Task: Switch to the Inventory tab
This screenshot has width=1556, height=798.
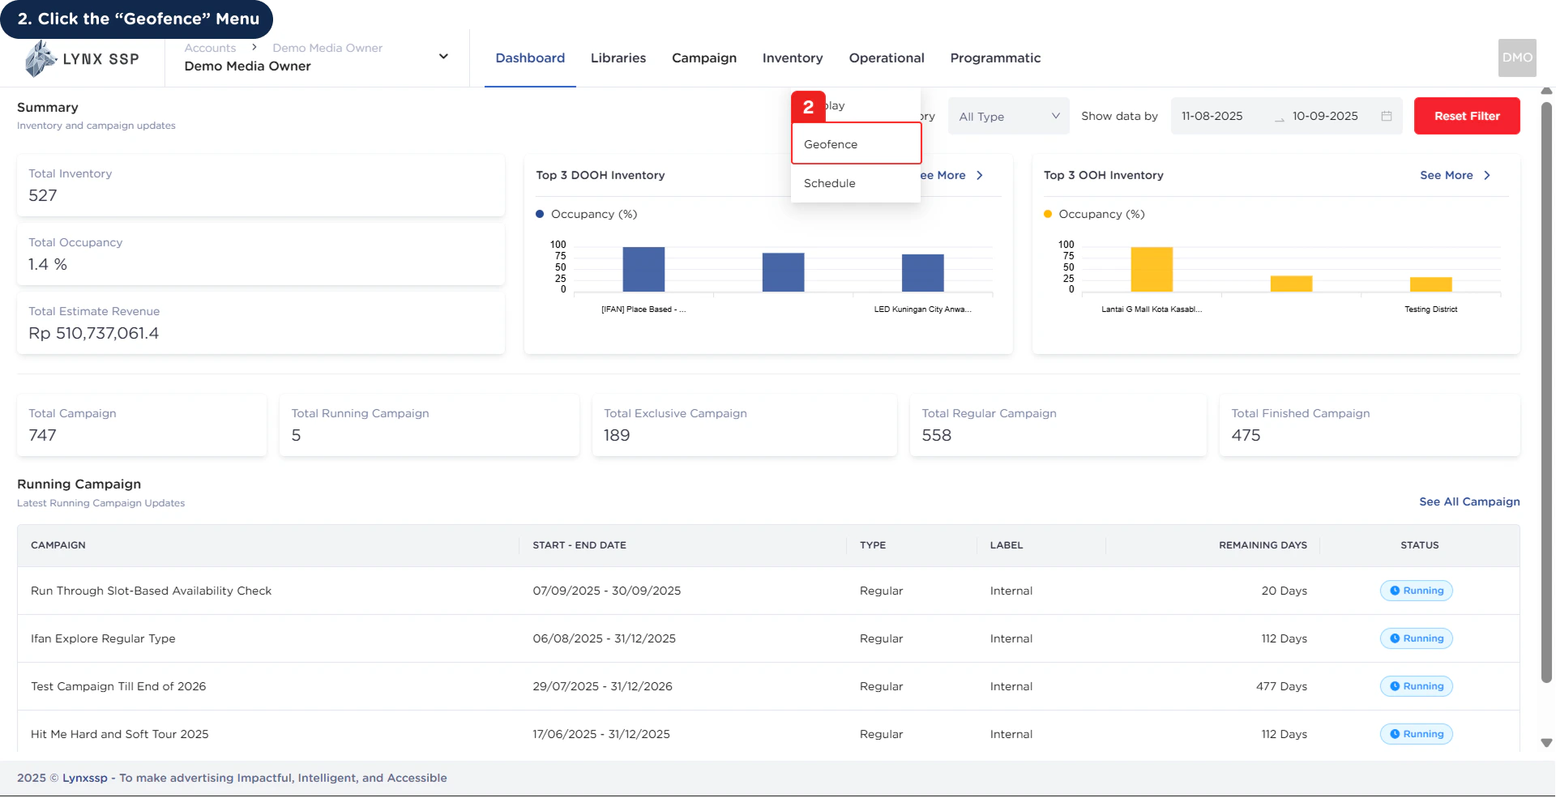Action: pos(793,58)
